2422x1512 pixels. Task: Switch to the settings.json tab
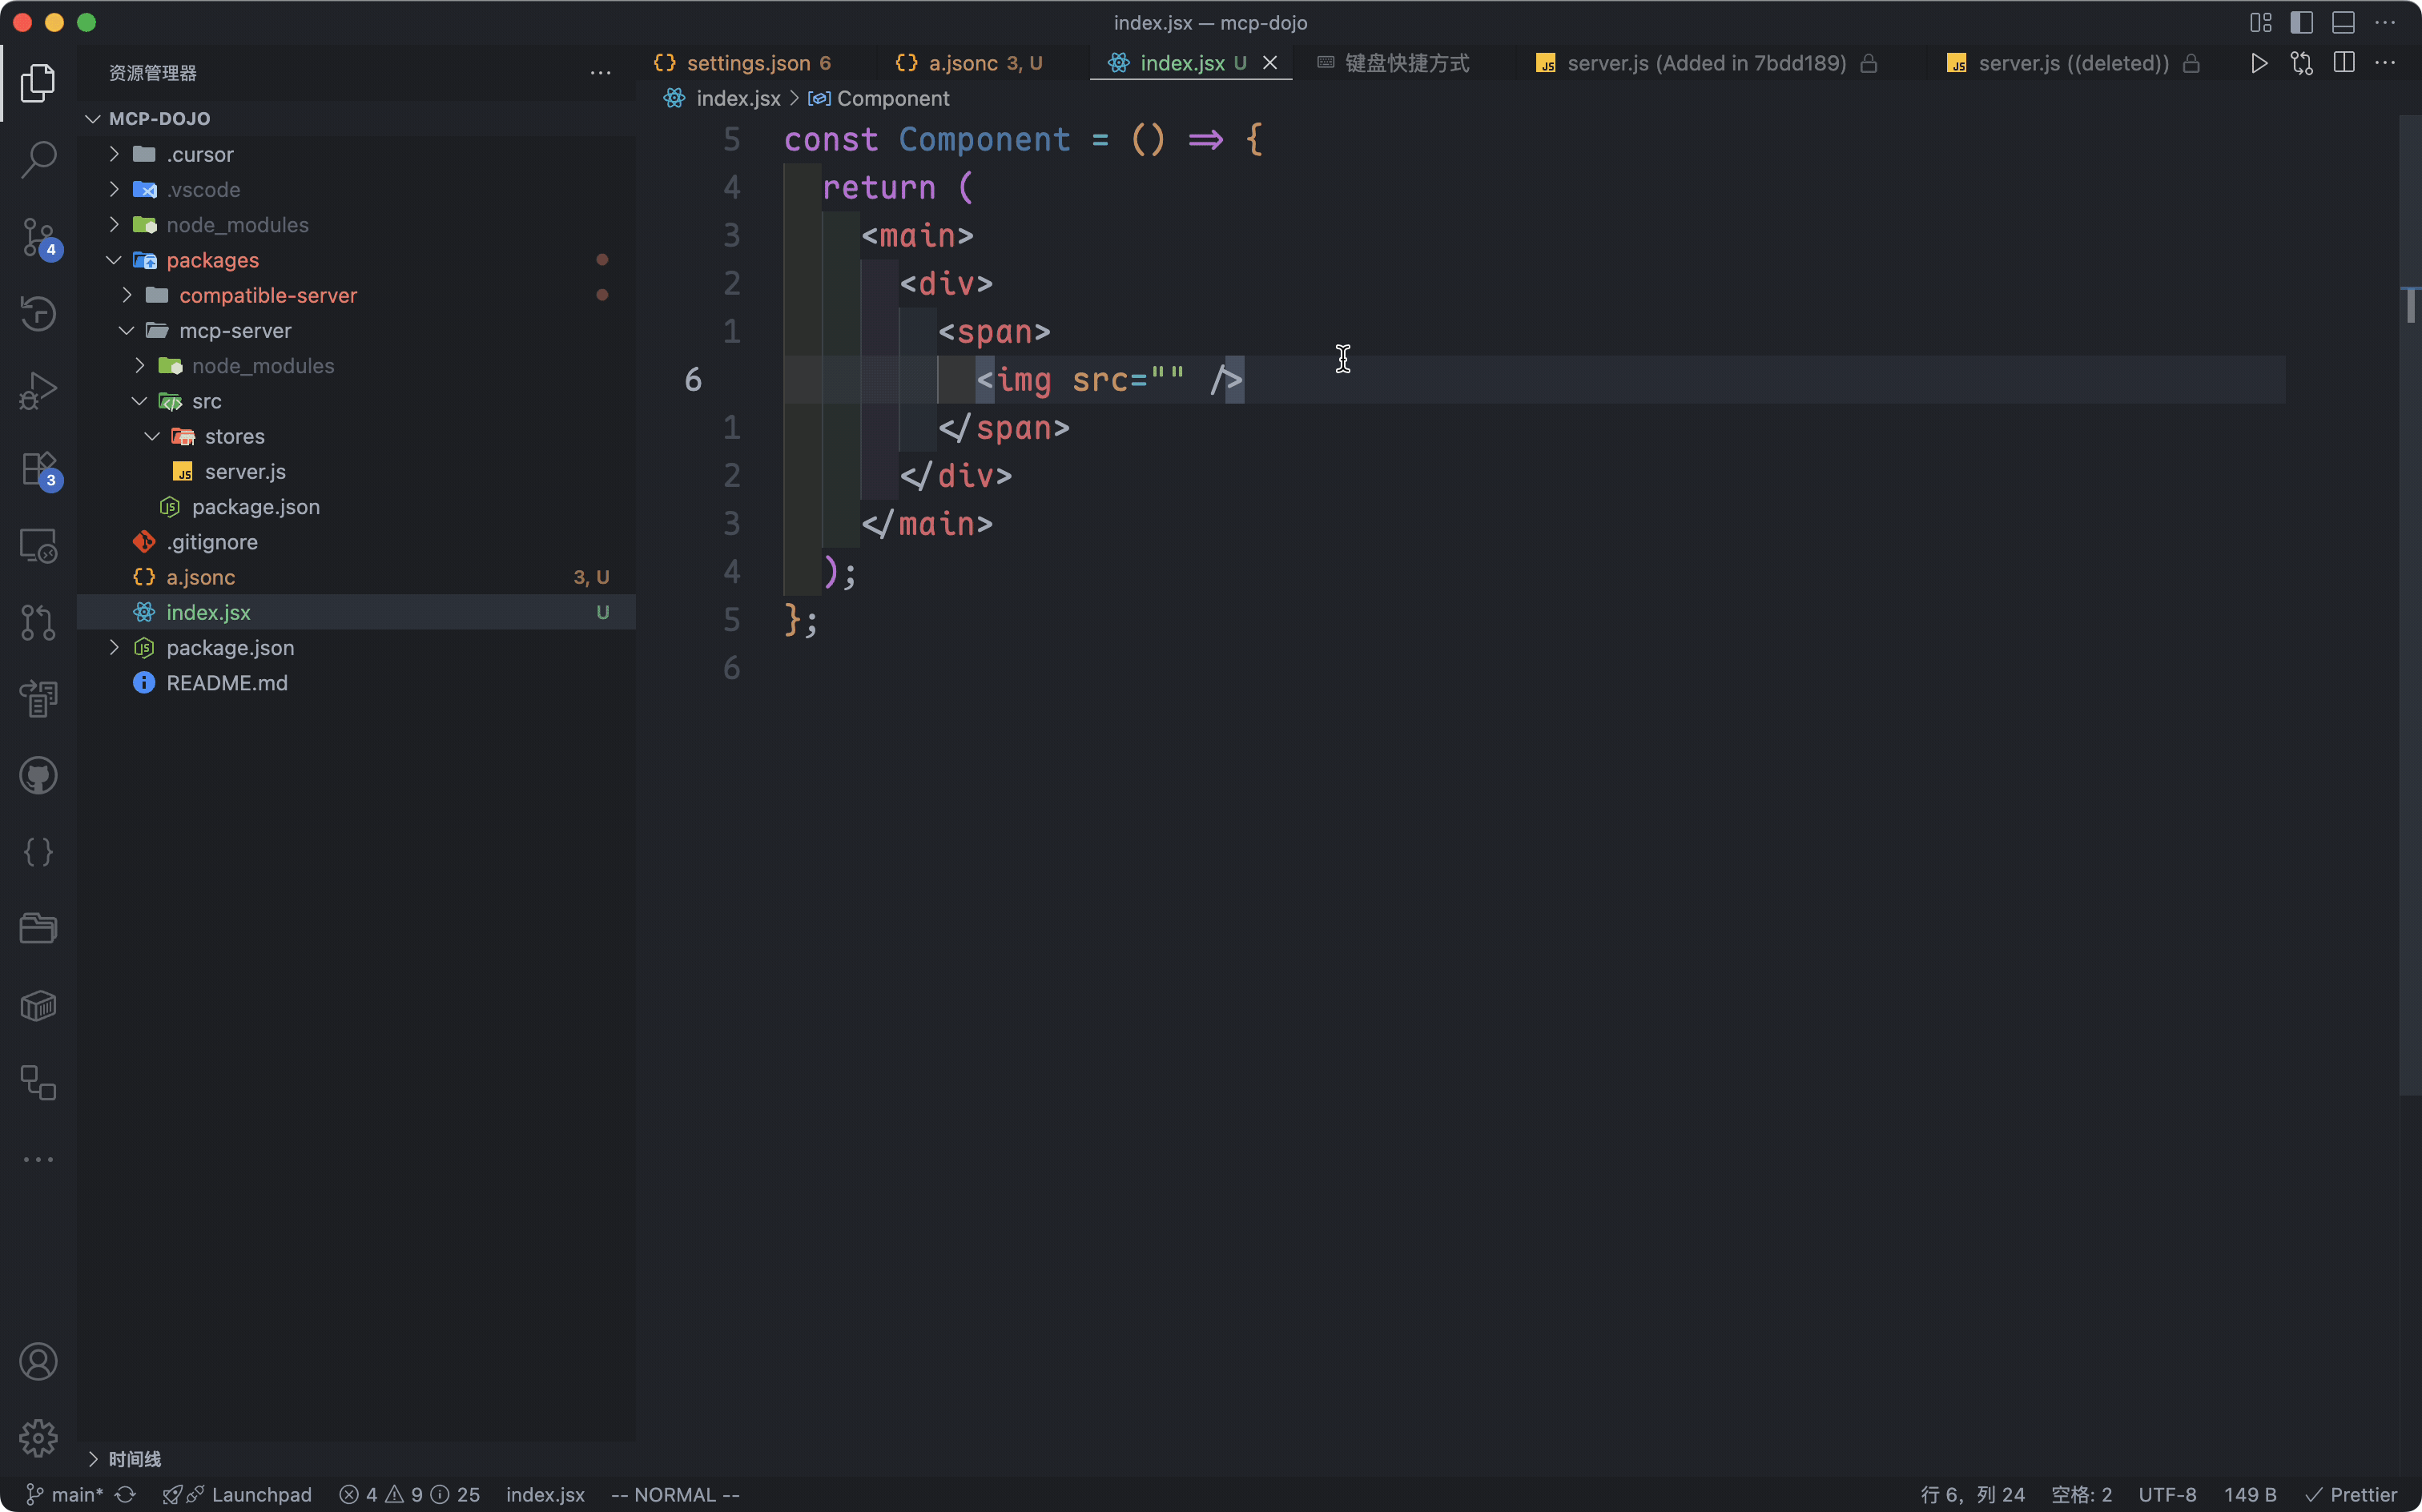click(x=747, y=63)
